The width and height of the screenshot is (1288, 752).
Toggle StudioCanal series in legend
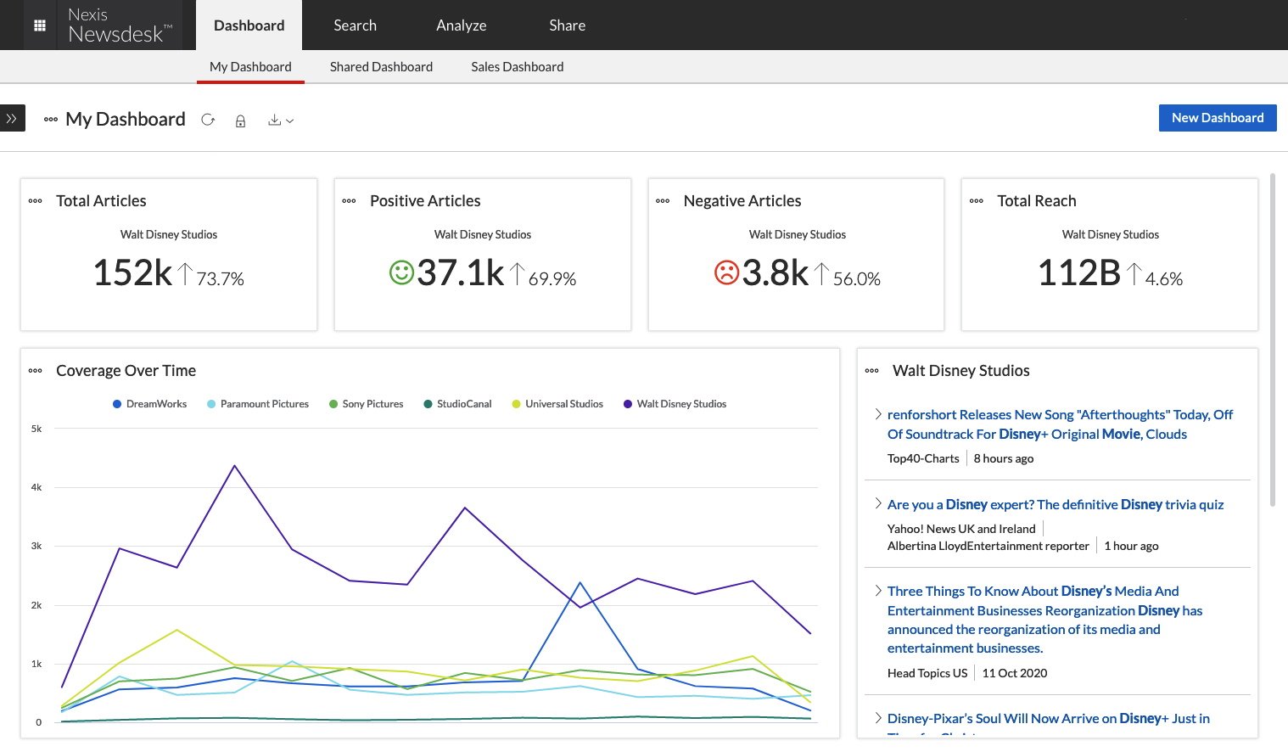click(x=457, y=404)
